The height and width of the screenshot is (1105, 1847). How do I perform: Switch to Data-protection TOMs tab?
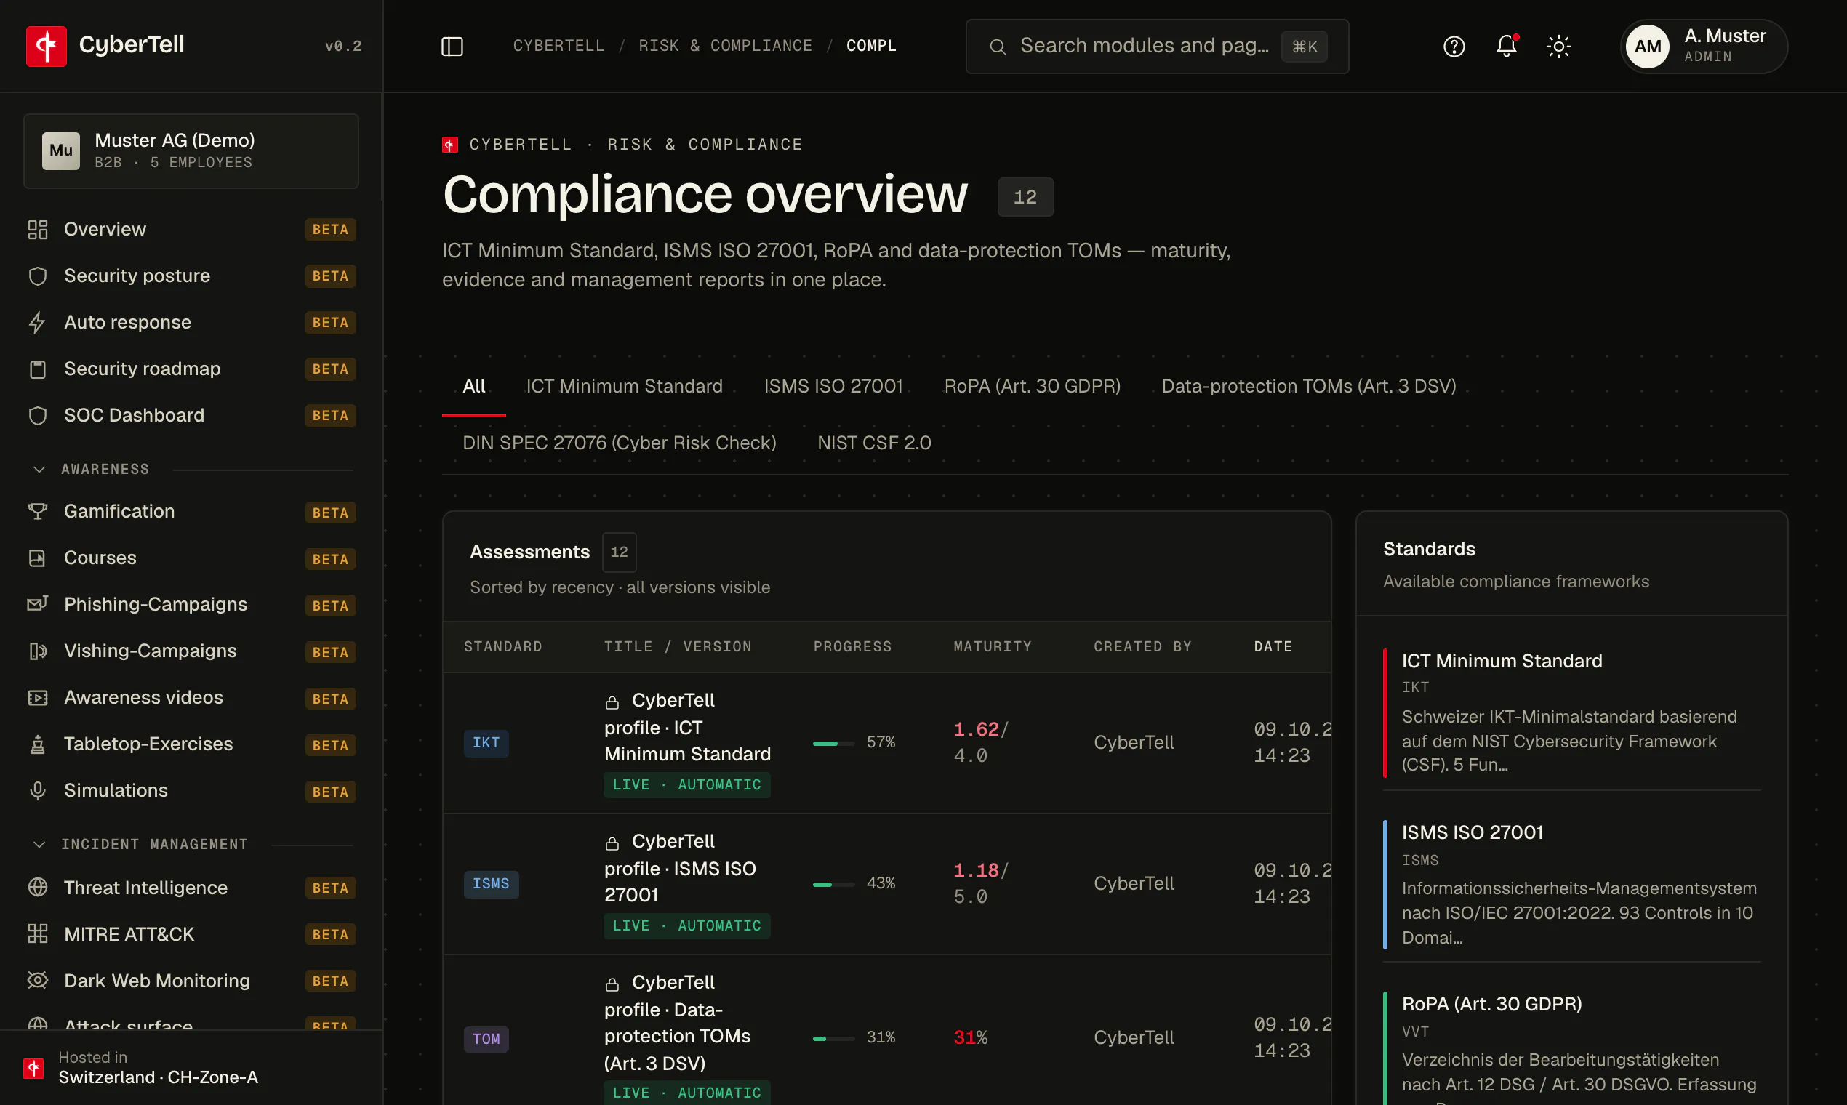(x=1309, y=387)
